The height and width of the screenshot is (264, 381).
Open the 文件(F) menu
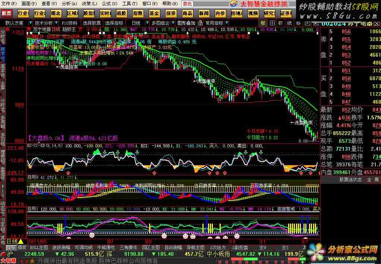pyautogui.click(x=9, y=4)
